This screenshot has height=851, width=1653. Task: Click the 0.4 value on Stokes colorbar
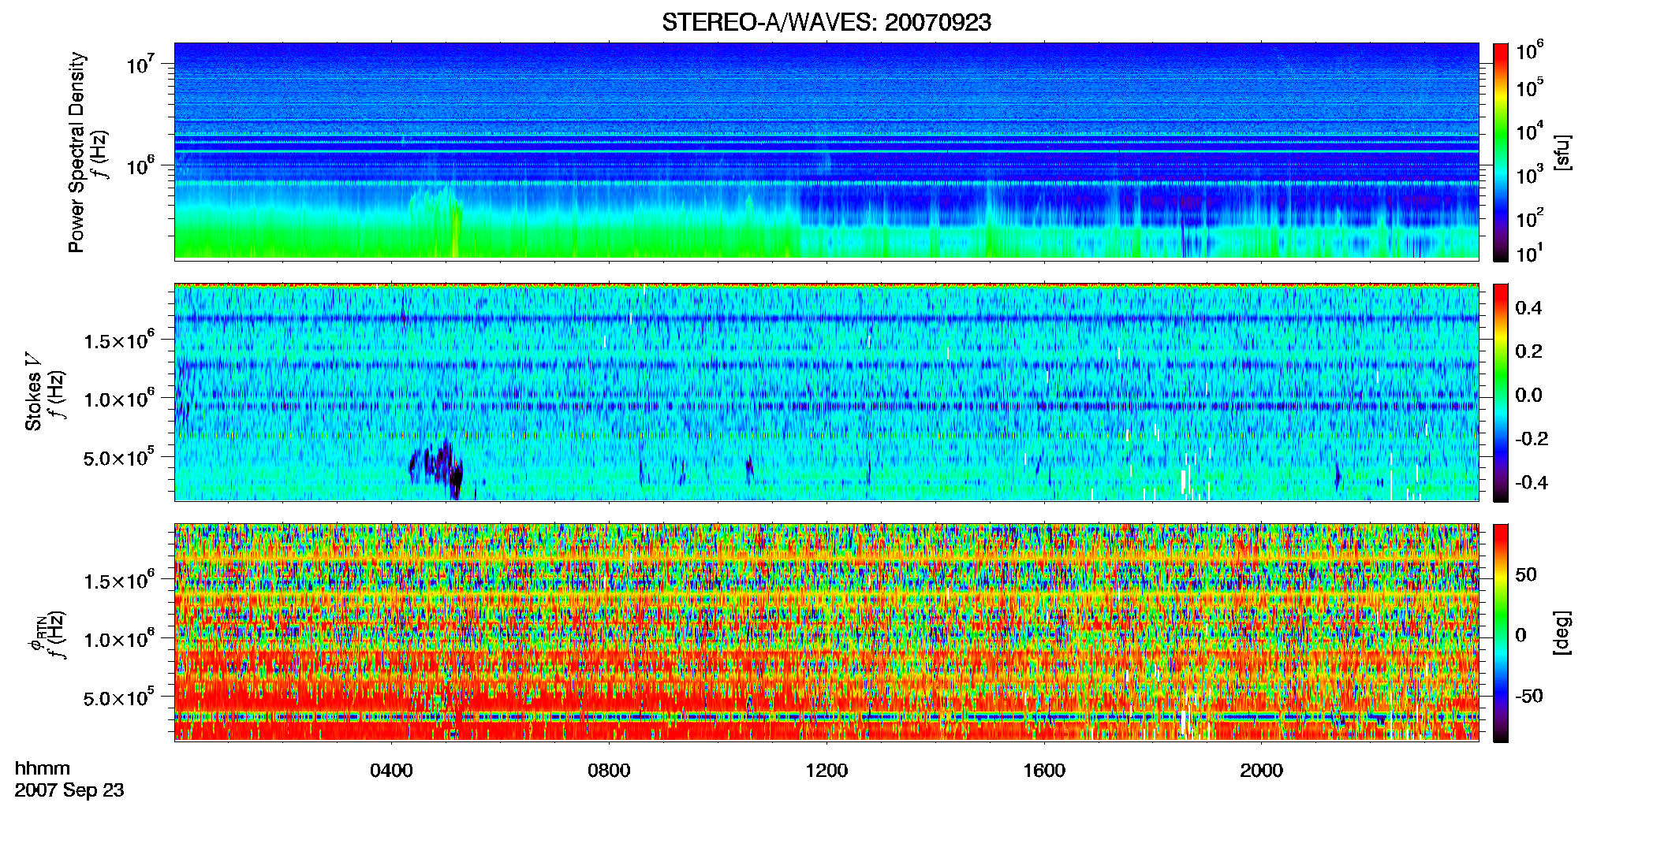[x=1528, y=308]
